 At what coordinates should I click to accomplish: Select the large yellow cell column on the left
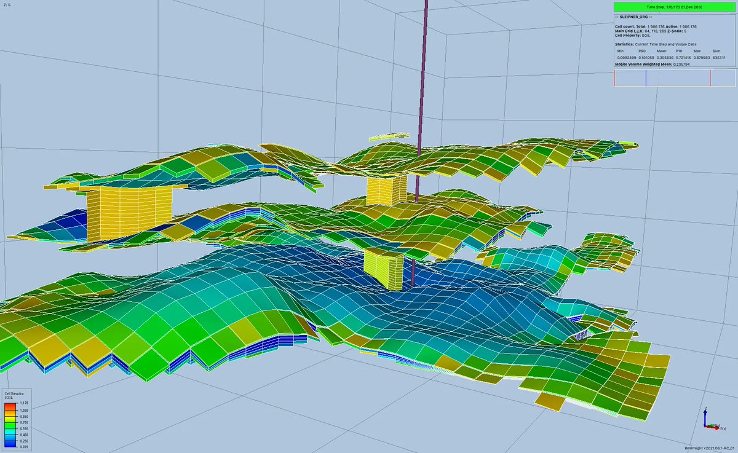point(129,213)
